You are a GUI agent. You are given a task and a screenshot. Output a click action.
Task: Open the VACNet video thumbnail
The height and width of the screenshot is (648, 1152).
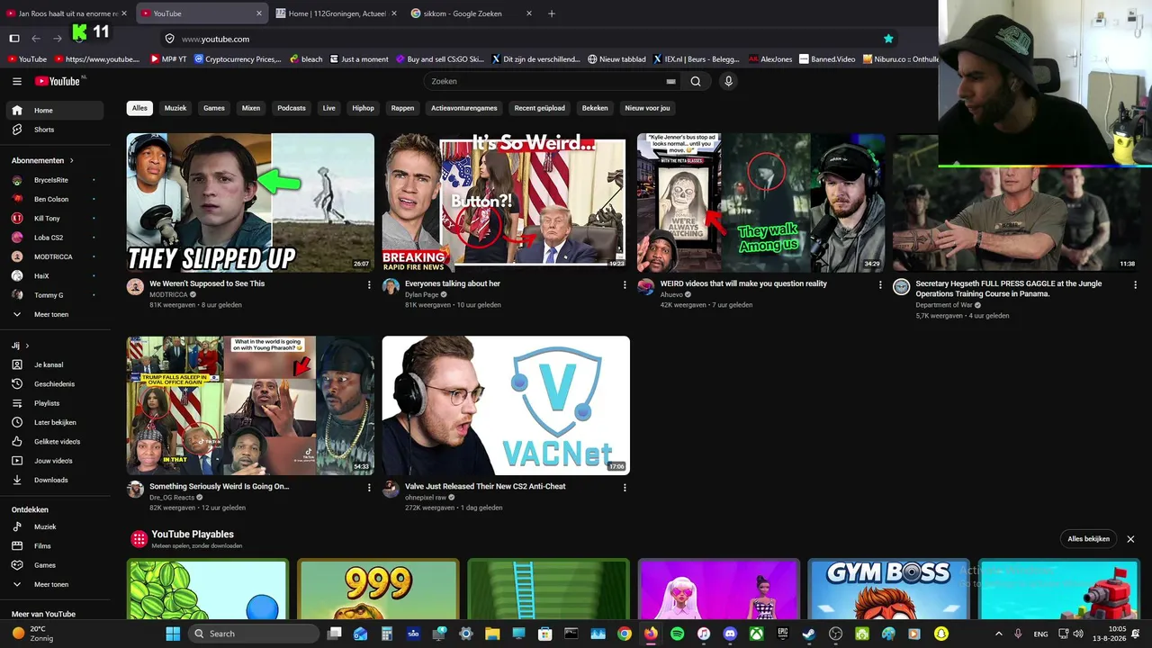[x=506, y=406]
